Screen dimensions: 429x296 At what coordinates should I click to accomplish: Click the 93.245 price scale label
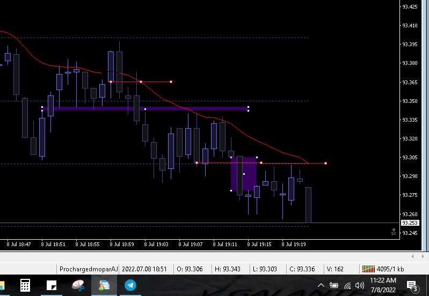tap(410, 233)
